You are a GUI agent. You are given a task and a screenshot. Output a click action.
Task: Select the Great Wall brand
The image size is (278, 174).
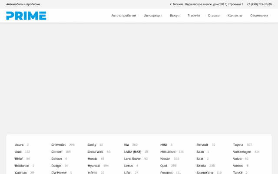(96, 152)
